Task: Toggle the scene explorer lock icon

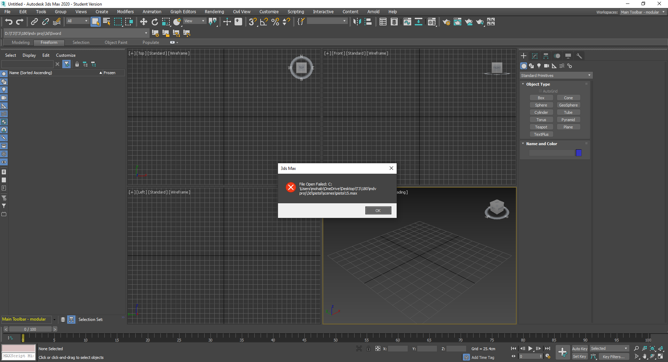Action: tap(77, 64)
